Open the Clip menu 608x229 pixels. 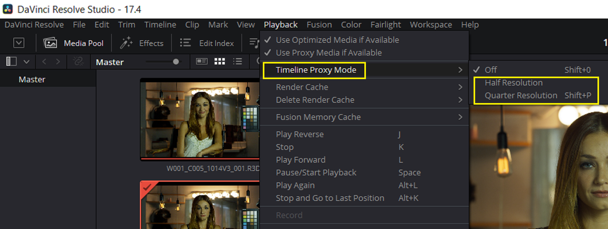tap(192, 25)
